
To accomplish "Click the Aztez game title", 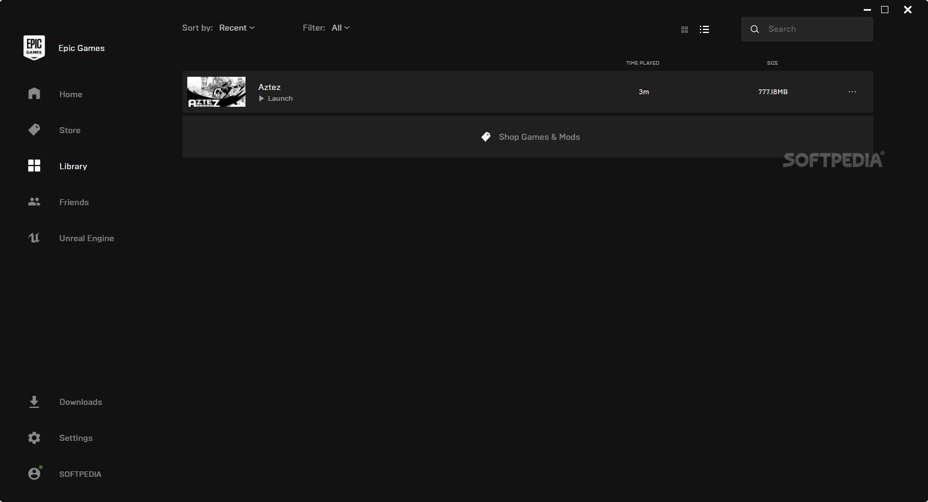I will [x=270, y=87].
